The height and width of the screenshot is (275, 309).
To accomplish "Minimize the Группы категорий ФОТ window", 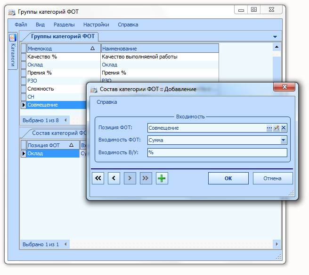I will tap(241, 10).
